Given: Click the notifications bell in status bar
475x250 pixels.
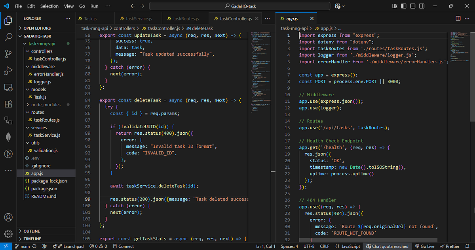Looking at the screenshot, I should [x=467, y=246].
